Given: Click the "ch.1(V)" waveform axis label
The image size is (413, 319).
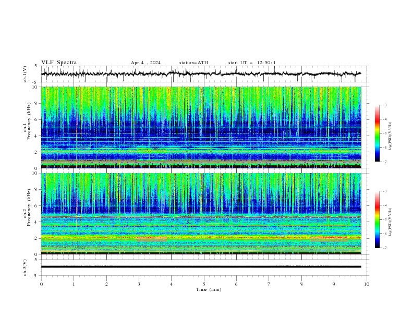Looking at the screenshot, I should (x=25, y=74).
